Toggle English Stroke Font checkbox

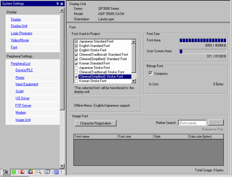tap(76, 50)
